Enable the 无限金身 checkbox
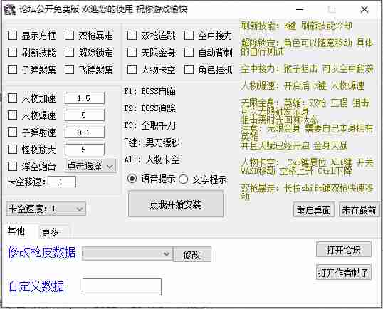 (132, 53)
